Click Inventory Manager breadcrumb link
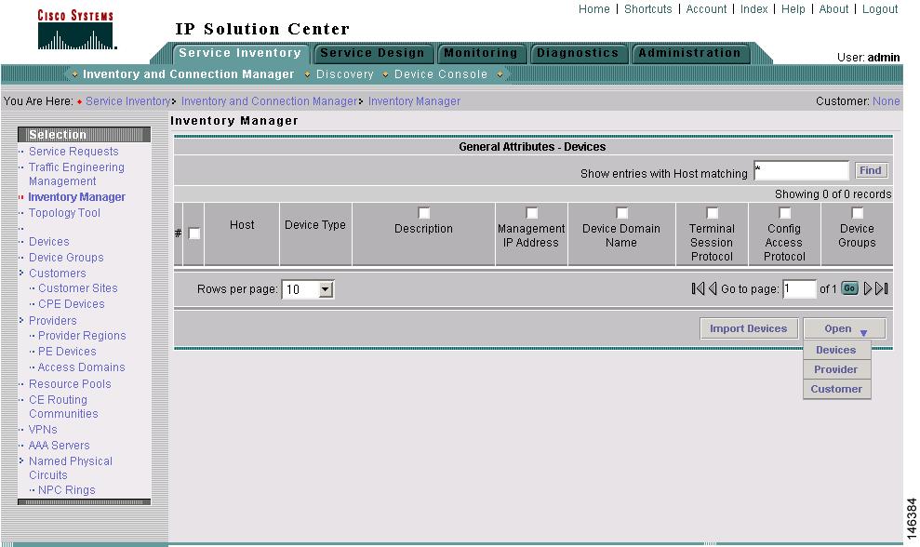The width and height of the screenshot is (920, 547). tap(414, 101)
